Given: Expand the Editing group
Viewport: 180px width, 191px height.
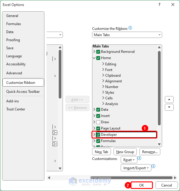Looking at the screenshot, I should point(103,64).
